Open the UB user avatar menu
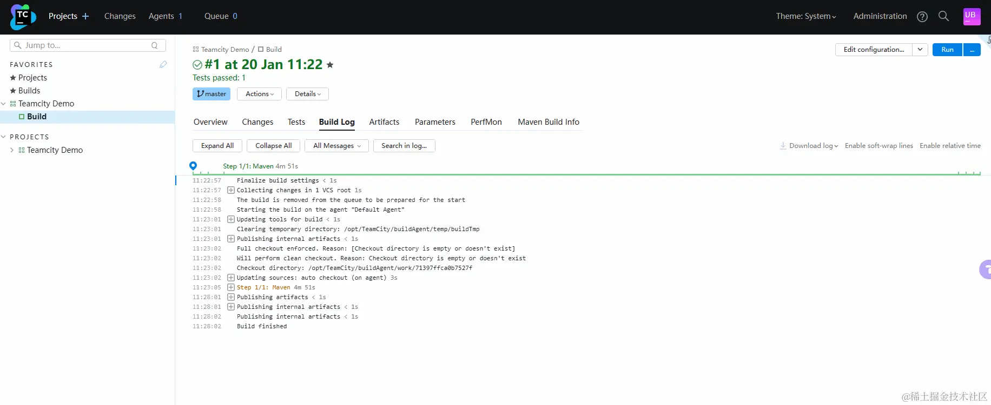The width and height of the screenshot is (991, 405). tap(972, 17)
